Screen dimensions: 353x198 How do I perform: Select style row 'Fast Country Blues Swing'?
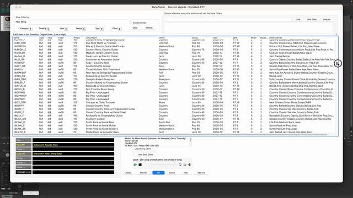(174, 89)
